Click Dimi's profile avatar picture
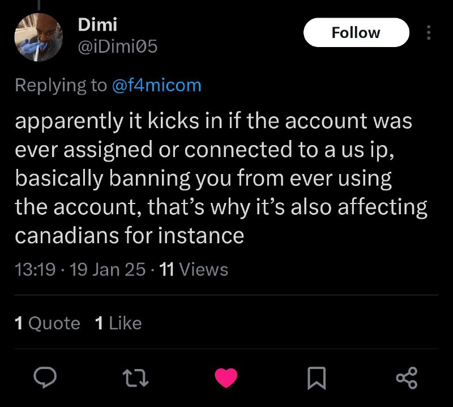453x407 pixels. point(38,36)
